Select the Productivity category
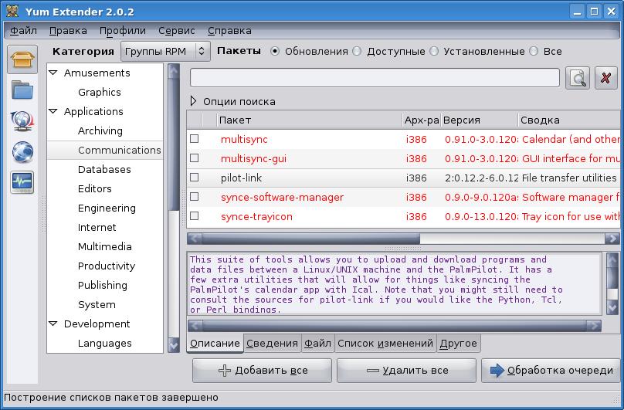Viewport: 624px width, 410px height. (107, 266)
